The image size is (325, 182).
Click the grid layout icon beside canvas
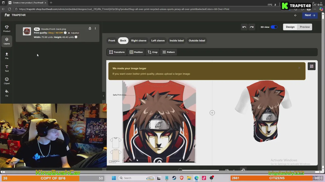click(312, 66)
